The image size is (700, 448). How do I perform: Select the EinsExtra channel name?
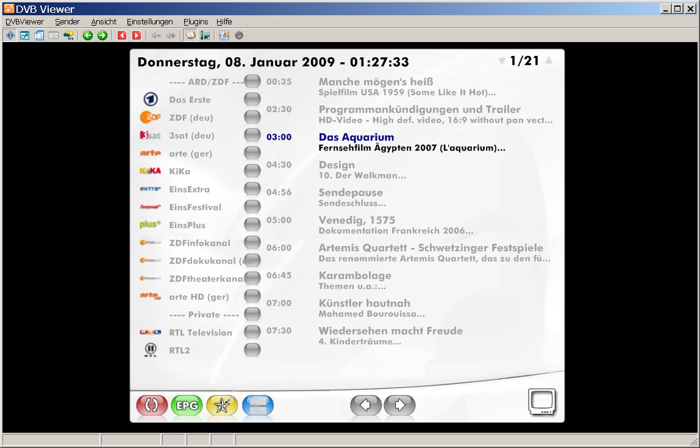[x=189, y=189]
